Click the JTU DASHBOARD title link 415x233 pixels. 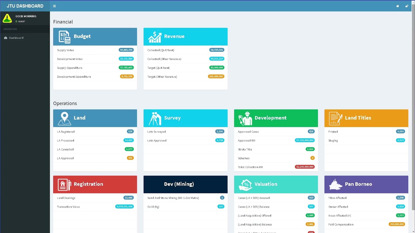click(x=25, y=6)
